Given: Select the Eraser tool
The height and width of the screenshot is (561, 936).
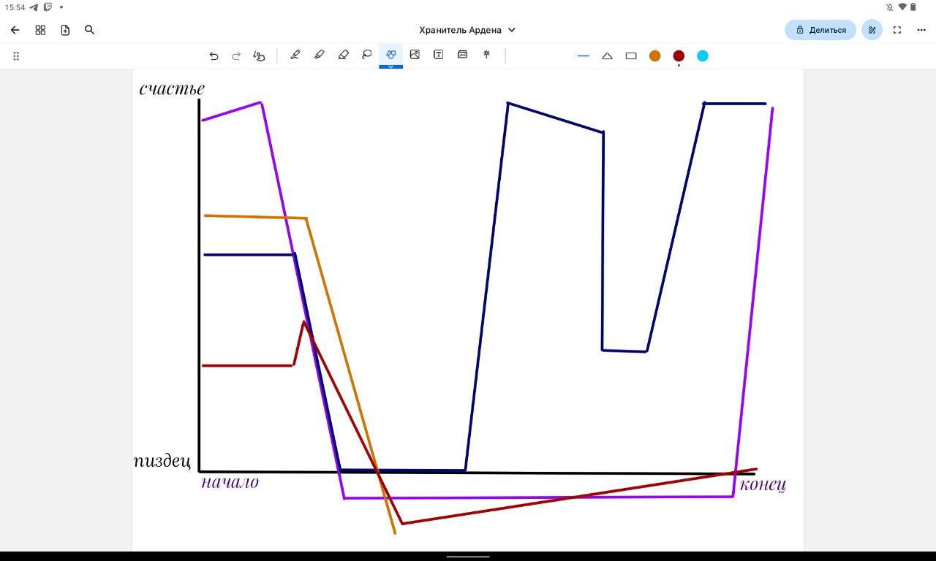Looking at the screenshot, I should tap(344, 55).
